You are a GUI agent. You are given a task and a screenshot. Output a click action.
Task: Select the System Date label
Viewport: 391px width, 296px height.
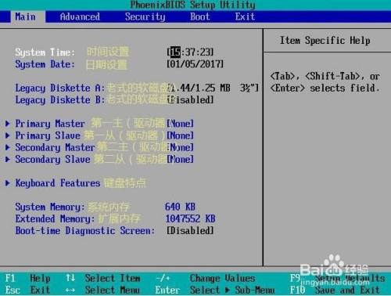tap(45, 64)
